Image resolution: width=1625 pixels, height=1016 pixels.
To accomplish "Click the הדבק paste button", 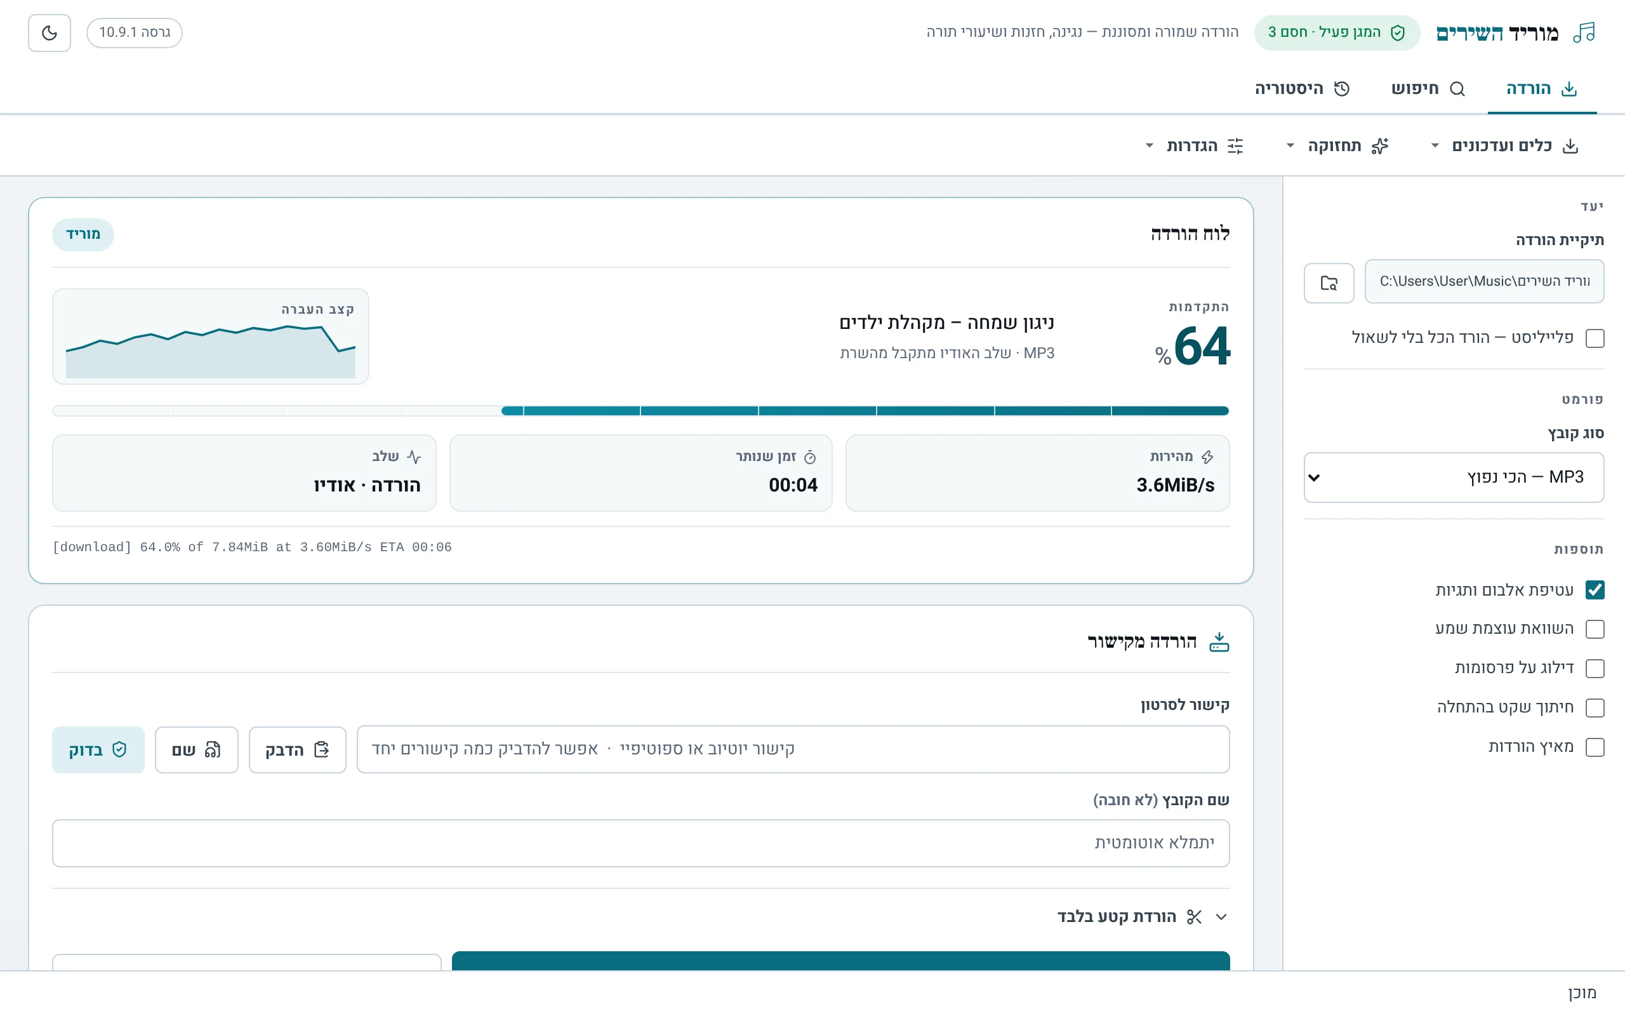I will click(298, 749).
